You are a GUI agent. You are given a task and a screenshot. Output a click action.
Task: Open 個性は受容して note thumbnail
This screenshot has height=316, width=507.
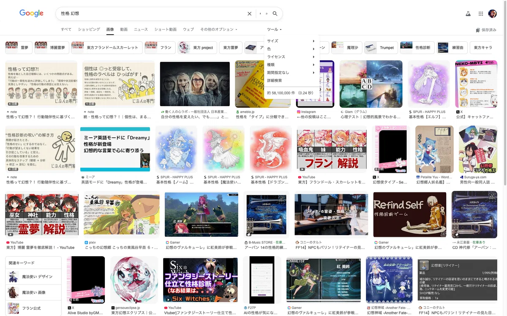[x=118, y=83]
